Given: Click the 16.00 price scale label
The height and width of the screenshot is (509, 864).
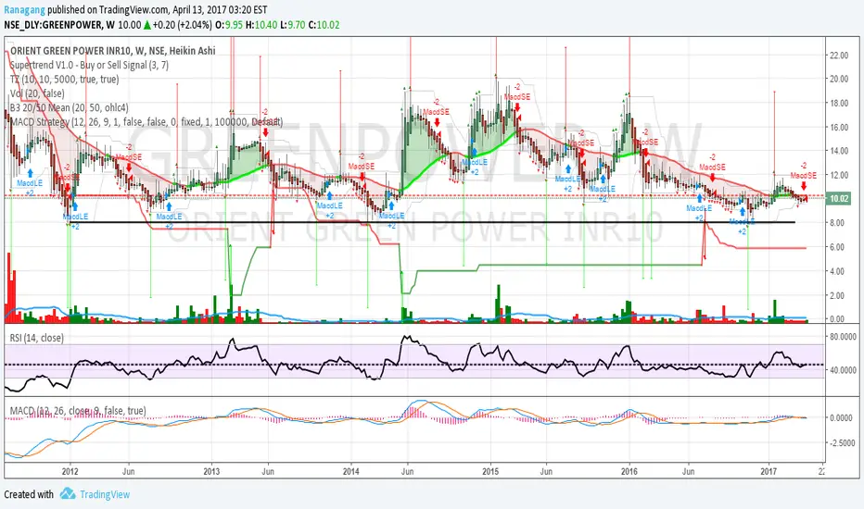Looking at the screenshot, I should (838, 127).
